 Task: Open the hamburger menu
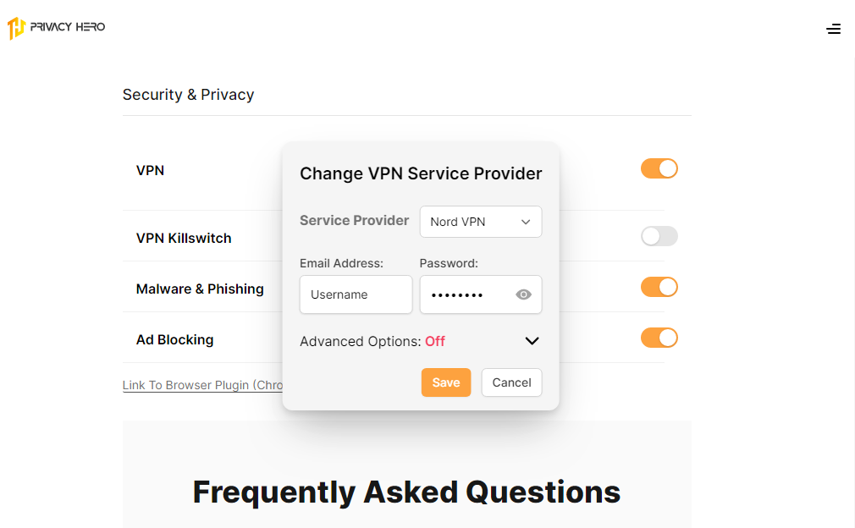pyautogui.click(x=834, y=28)
